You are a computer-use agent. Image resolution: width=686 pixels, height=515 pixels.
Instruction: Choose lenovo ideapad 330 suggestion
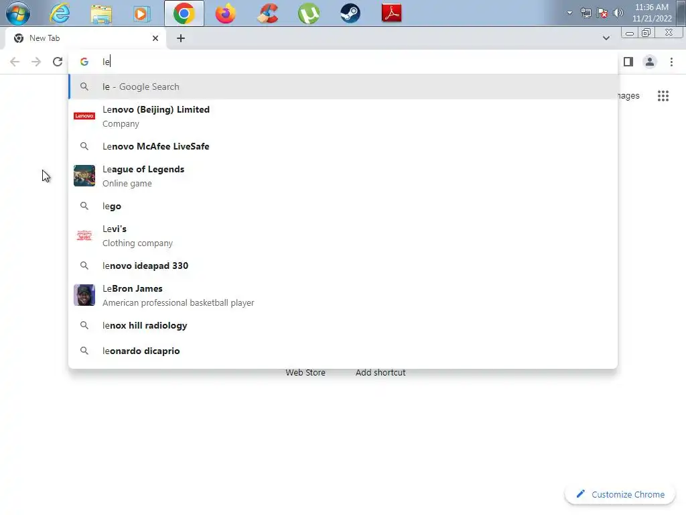pos(343,266)
